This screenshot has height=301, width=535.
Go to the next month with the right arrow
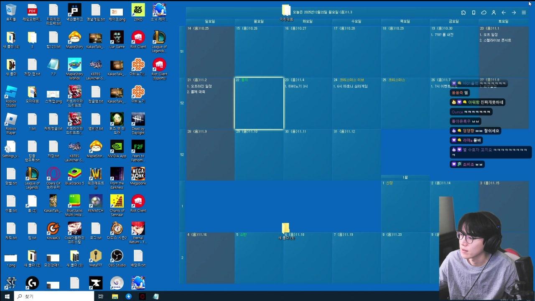(x=514, y=13)
